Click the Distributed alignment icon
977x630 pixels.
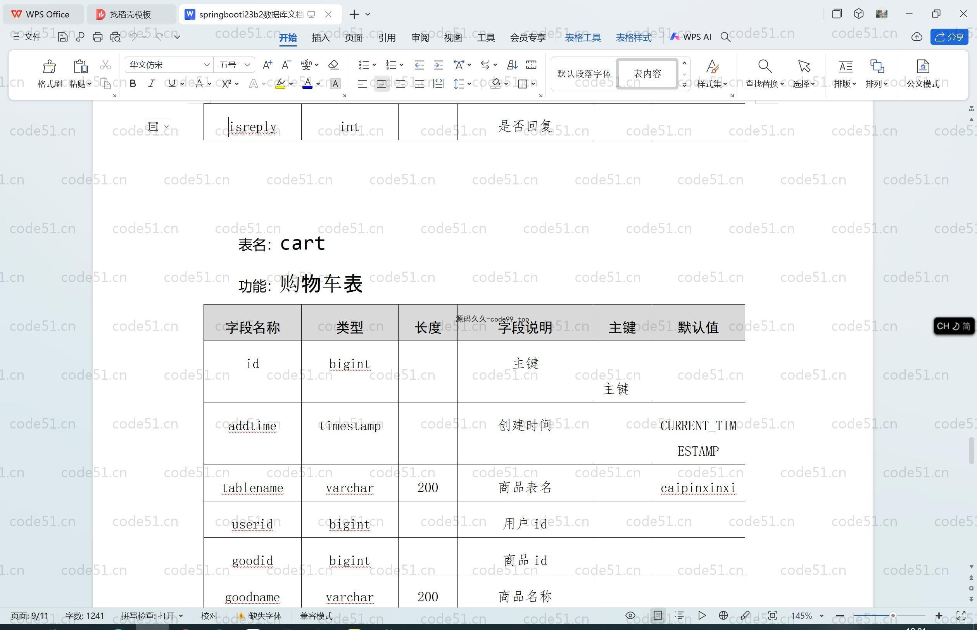click(x=438, y=84)
